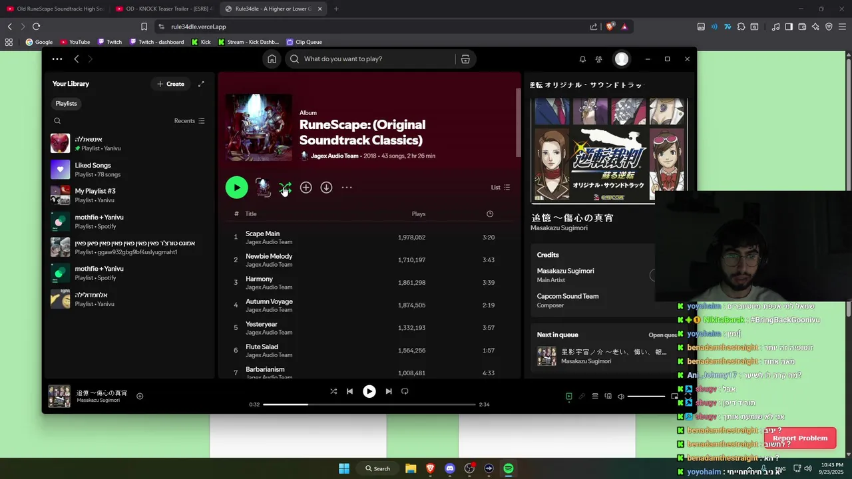Toggle repeat mode in player

[405, 391]
